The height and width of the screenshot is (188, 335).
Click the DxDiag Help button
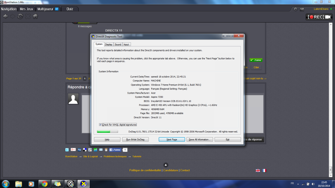pyautogui.click(x=107, y=140)
